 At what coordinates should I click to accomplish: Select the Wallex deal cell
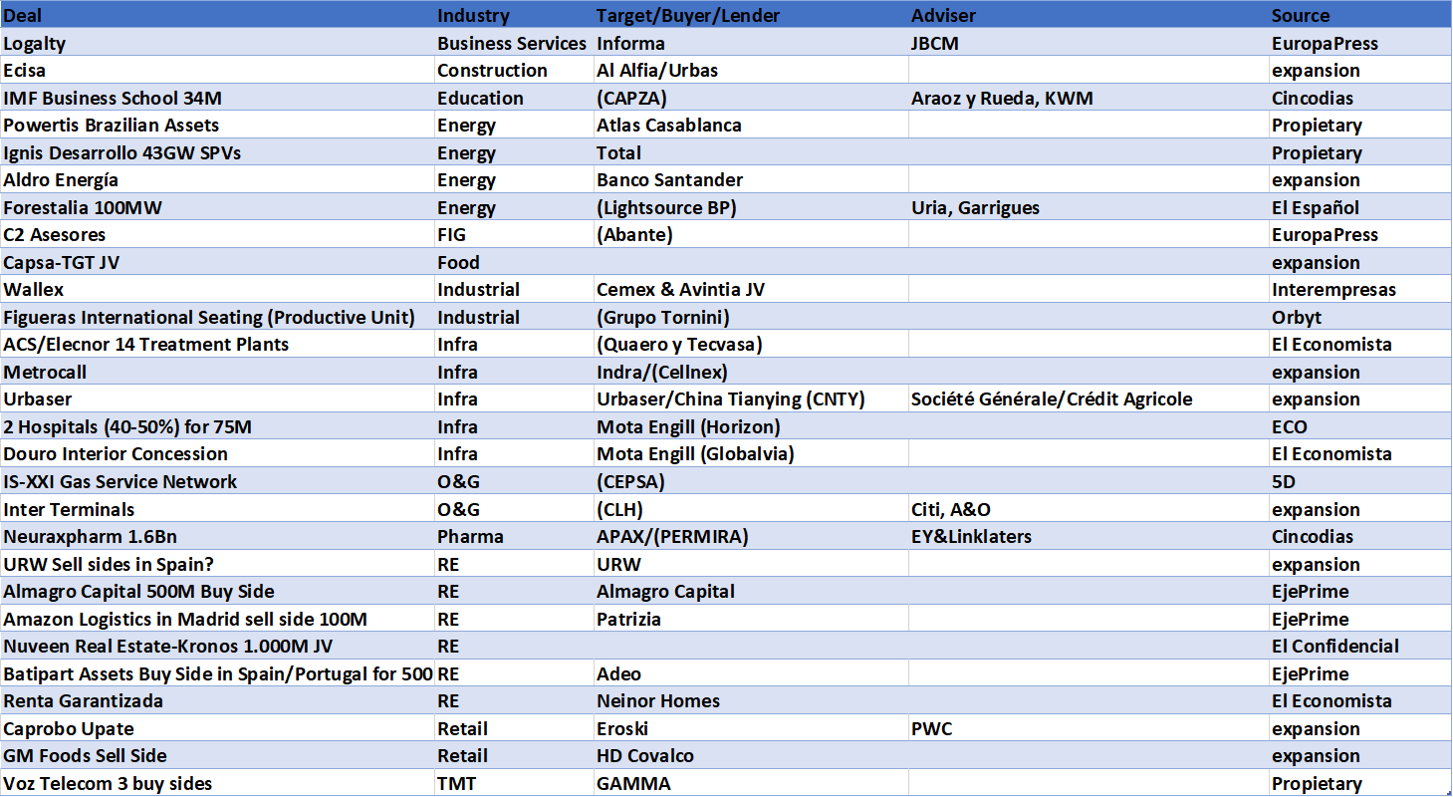[x=217, y=289]
